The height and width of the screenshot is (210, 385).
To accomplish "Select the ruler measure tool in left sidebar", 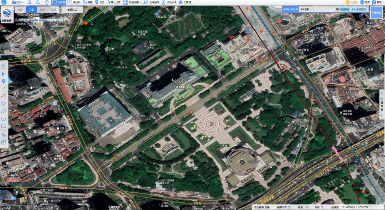I will tap(4, 135).
